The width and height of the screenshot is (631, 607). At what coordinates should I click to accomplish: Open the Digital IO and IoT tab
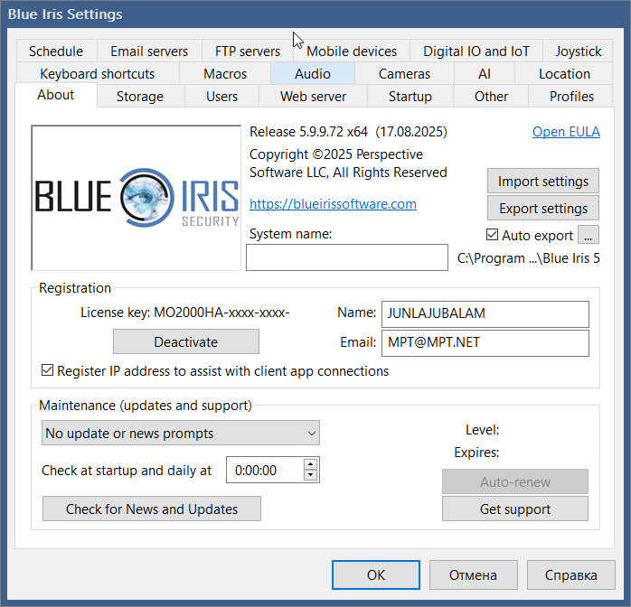(x=476, y=51)
